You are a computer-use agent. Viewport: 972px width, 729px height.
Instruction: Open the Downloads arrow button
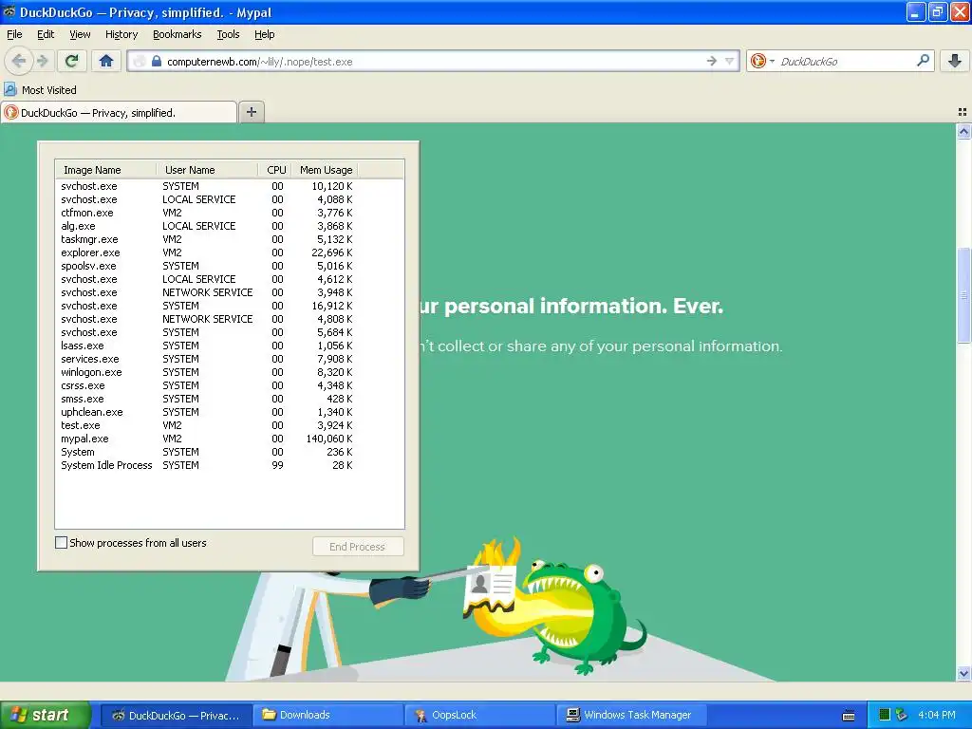(955, 61)
